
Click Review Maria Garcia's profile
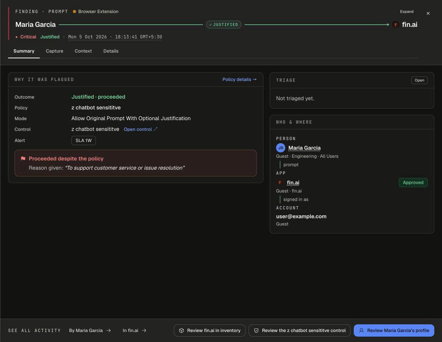[394, 330]
